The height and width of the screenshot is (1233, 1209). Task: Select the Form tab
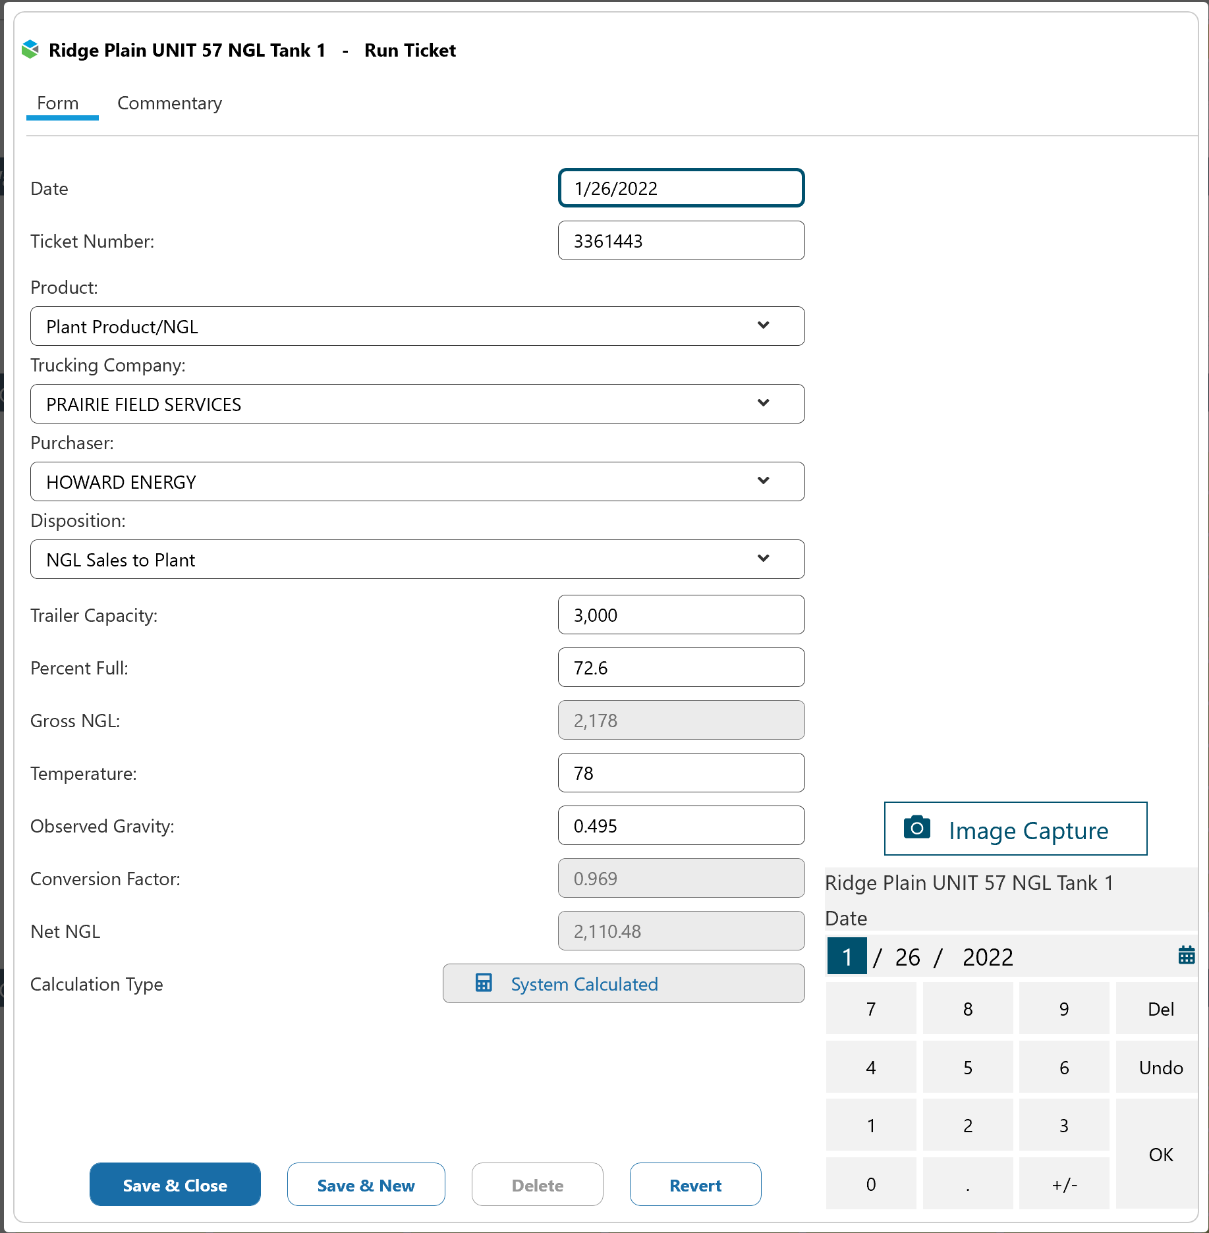pos(58,103)
